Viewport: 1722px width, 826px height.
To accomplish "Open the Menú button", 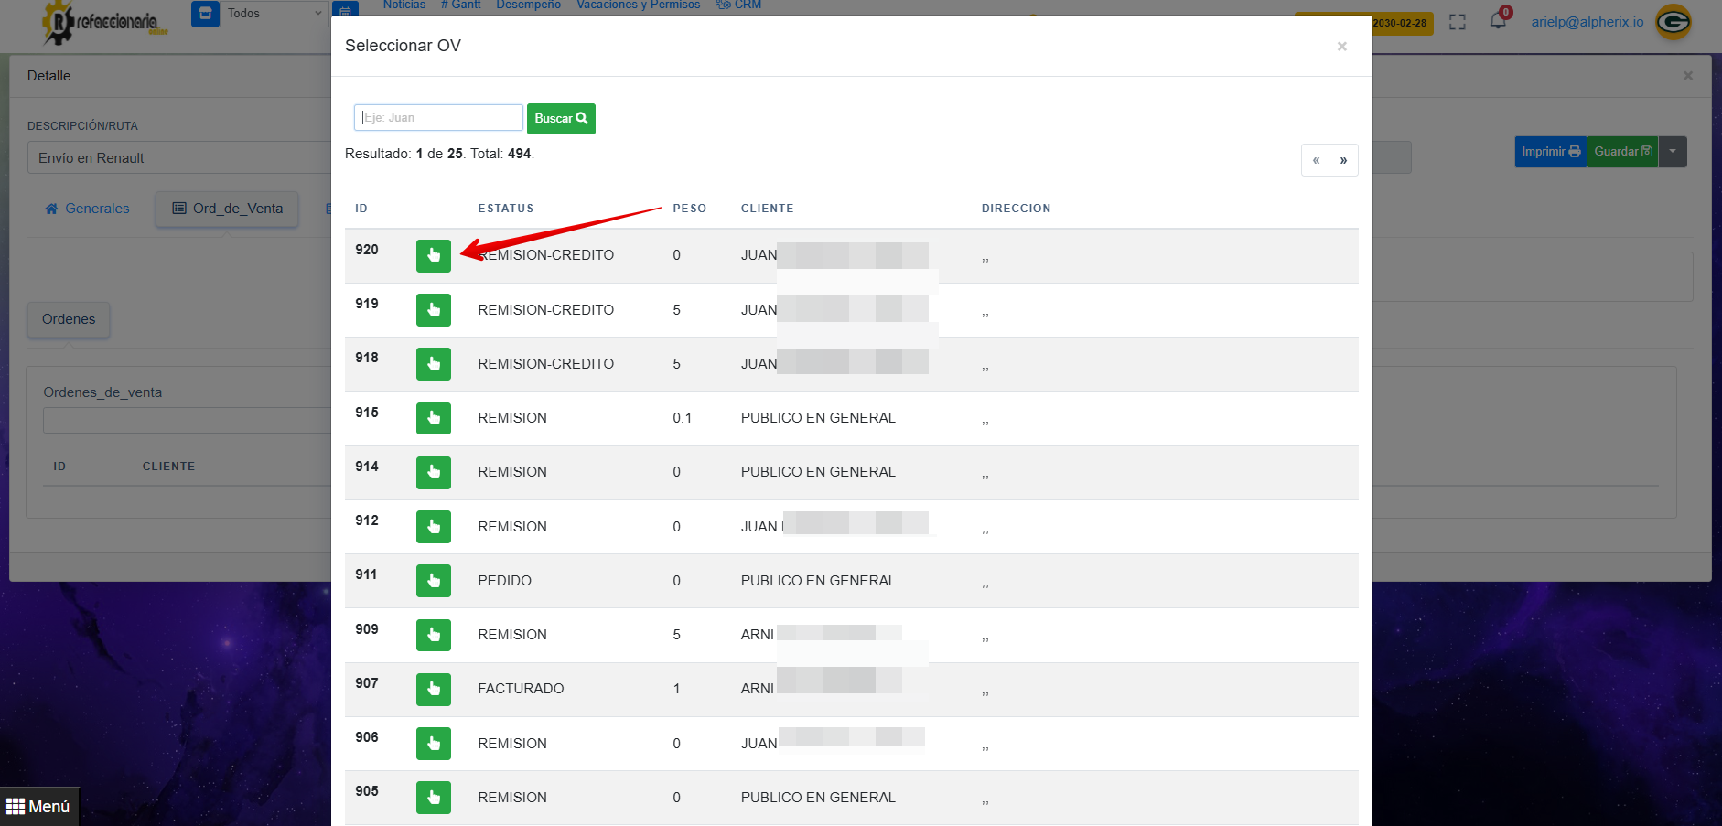I will coord(38,807).
